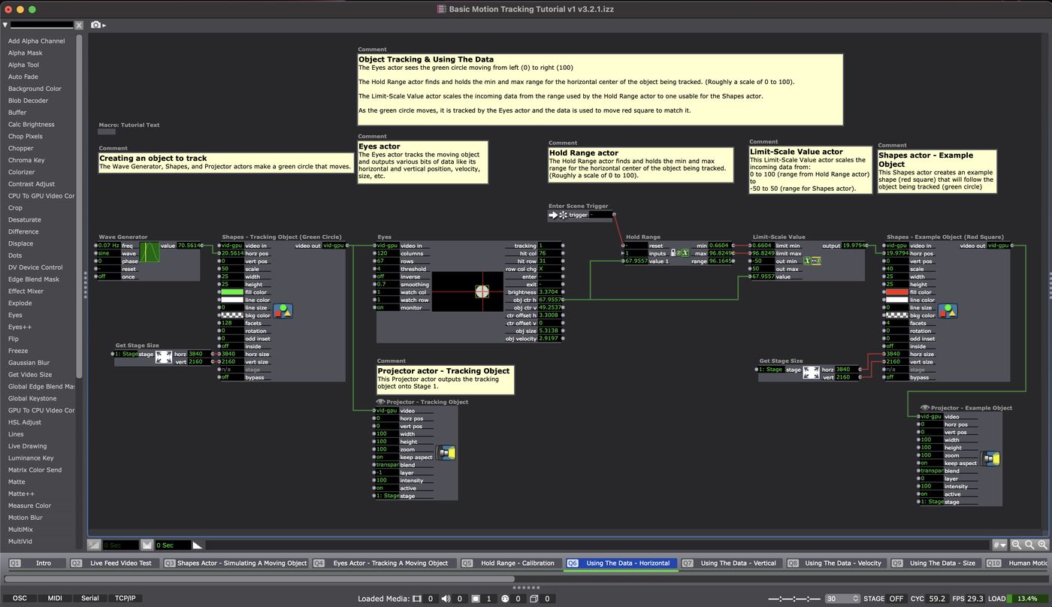
Task: Collapse the actor toolbox disclosure triangle
Action: (5, 25)
